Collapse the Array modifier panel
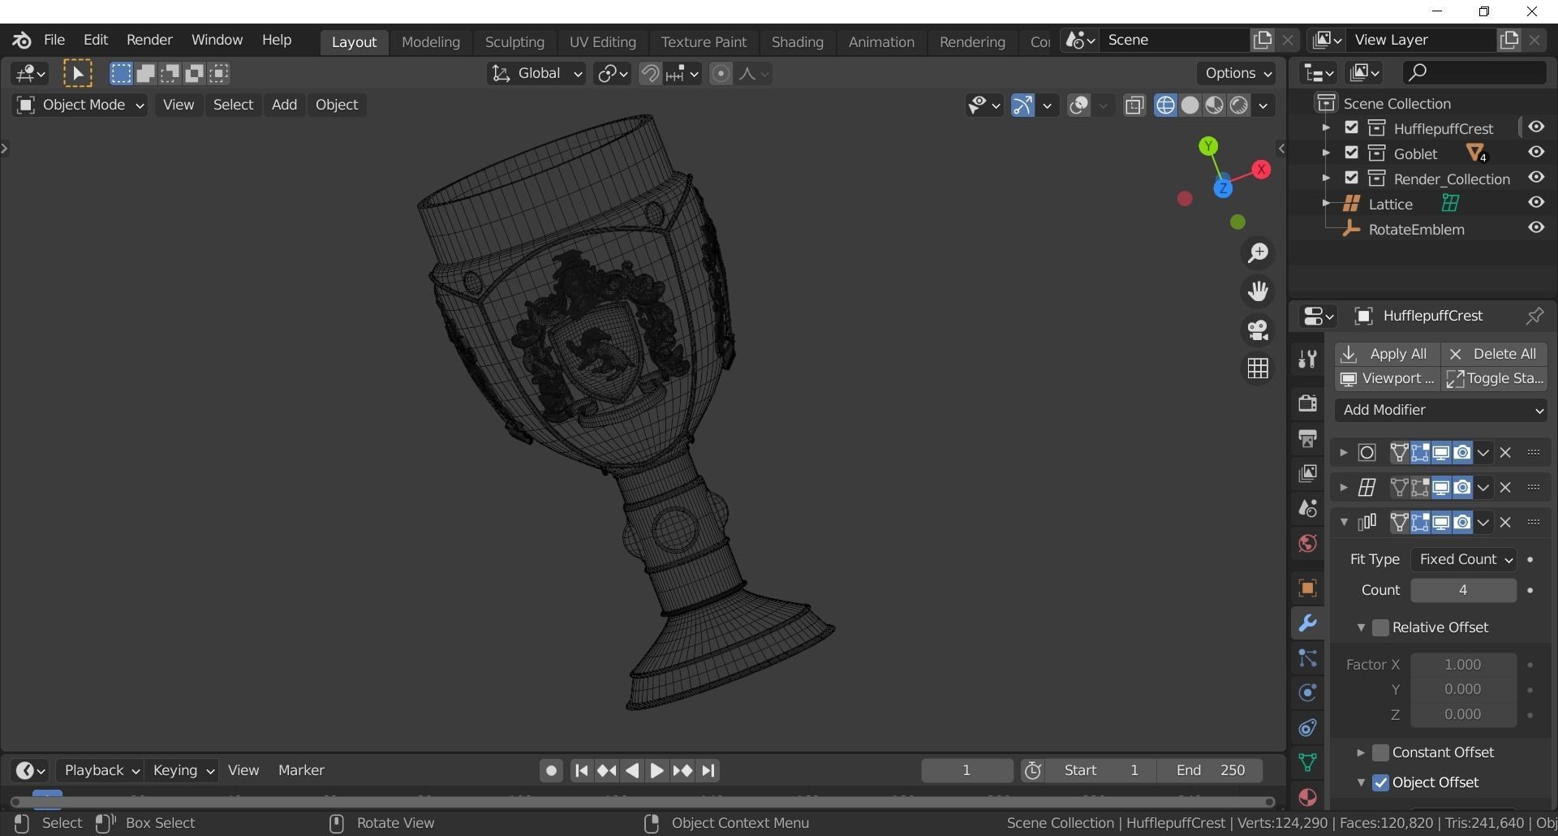 [1344, 522]
